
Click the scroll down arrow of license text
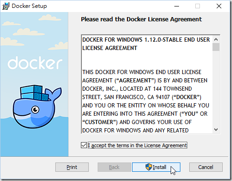[216, 130]
